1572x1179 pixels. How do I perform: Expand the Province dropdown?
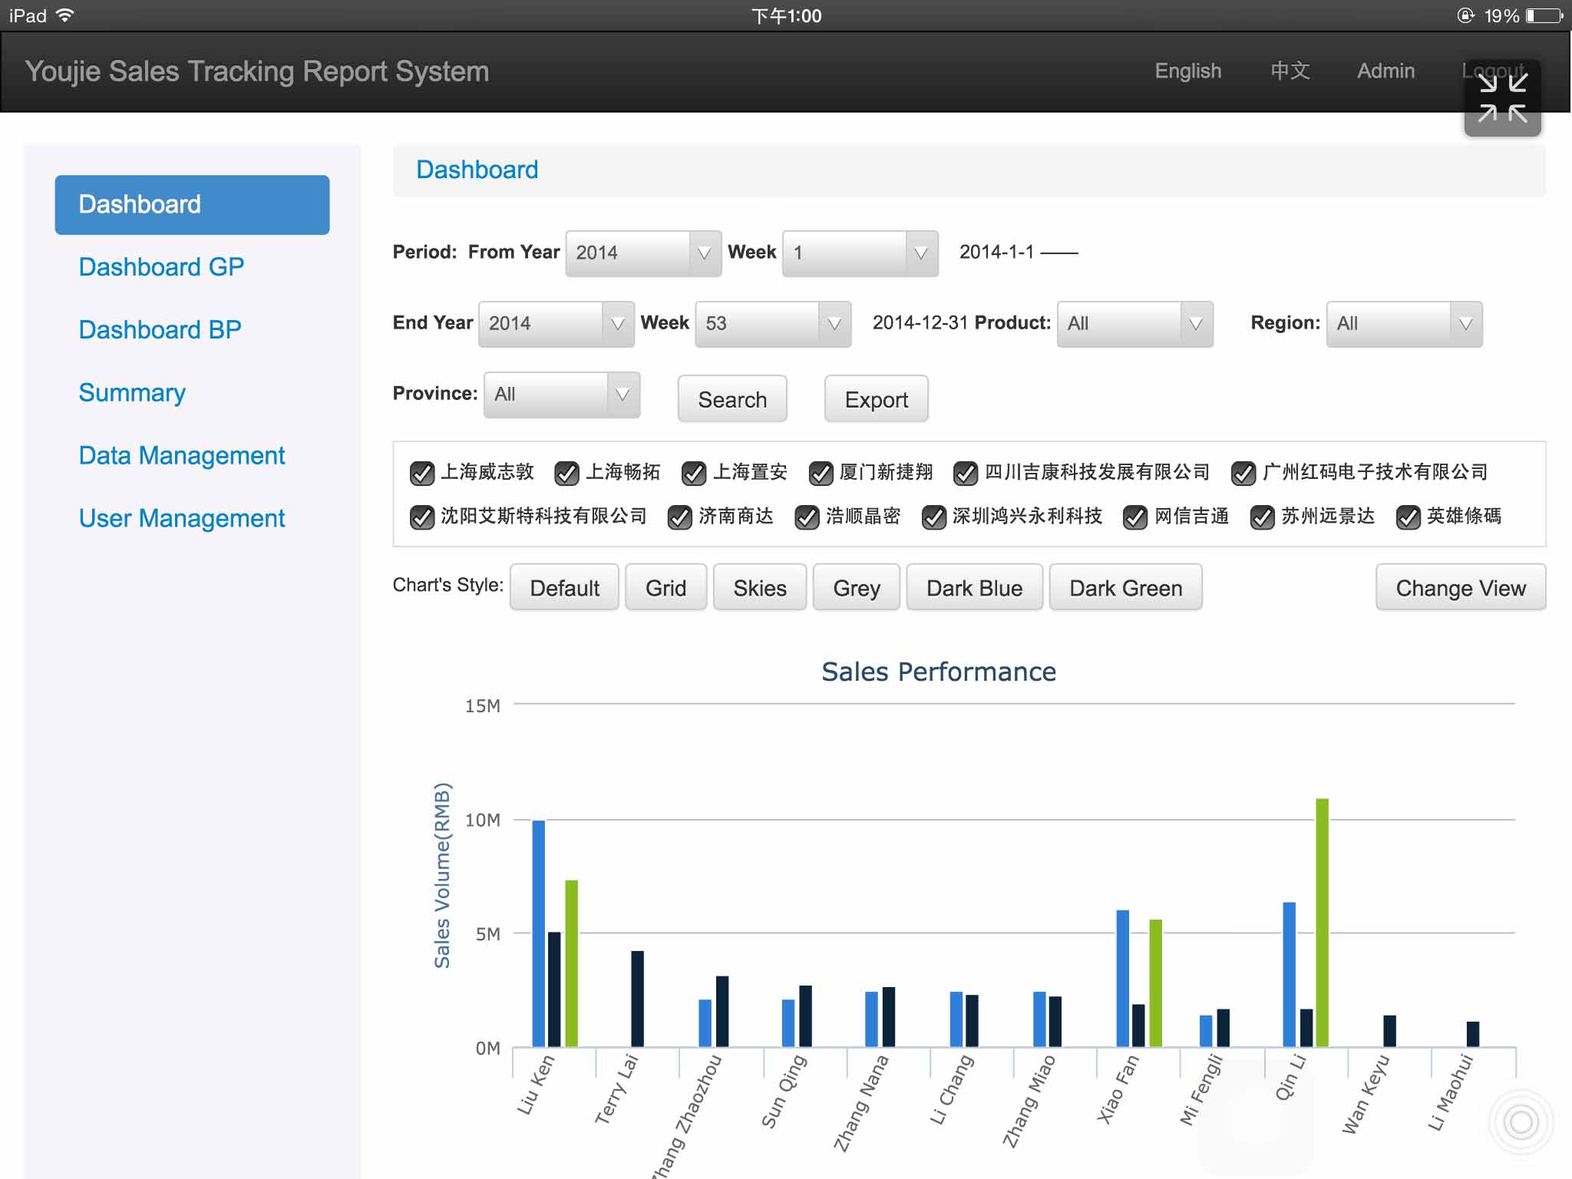point(561,395)
